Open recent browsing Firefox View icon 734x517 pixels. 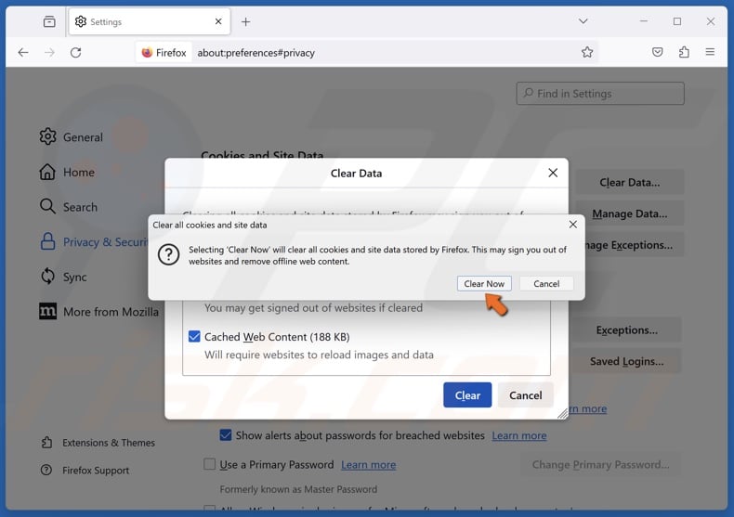point(49,21)
